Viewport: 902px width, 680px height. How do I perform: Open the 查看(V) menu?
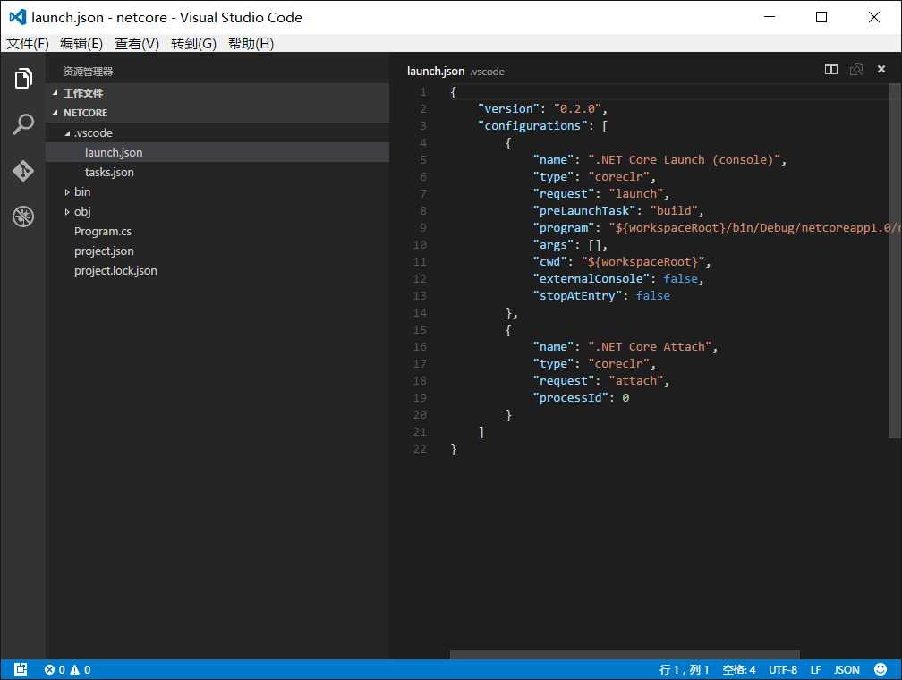[x=137, y=43]
